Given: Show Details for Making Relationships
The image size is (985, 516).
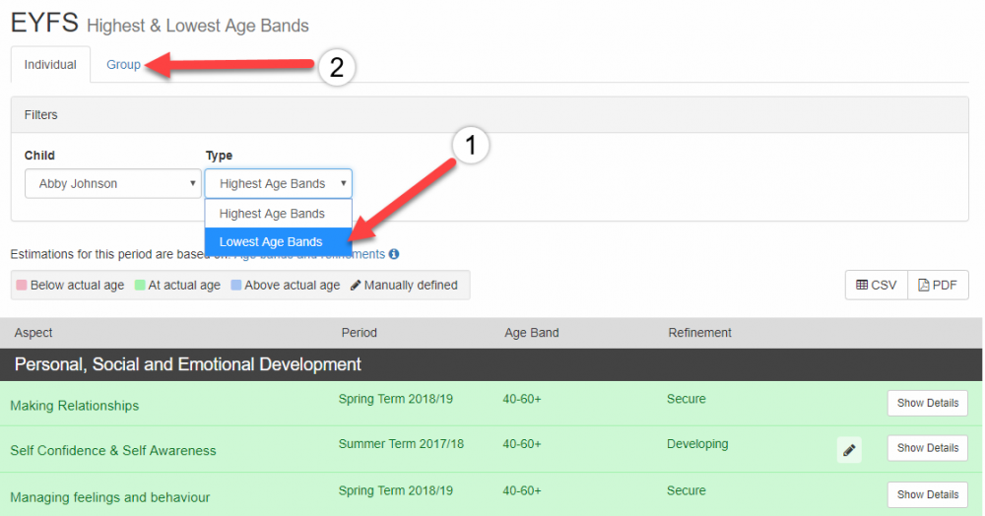Looking at the screenshot, I should [x=927, y=404].
